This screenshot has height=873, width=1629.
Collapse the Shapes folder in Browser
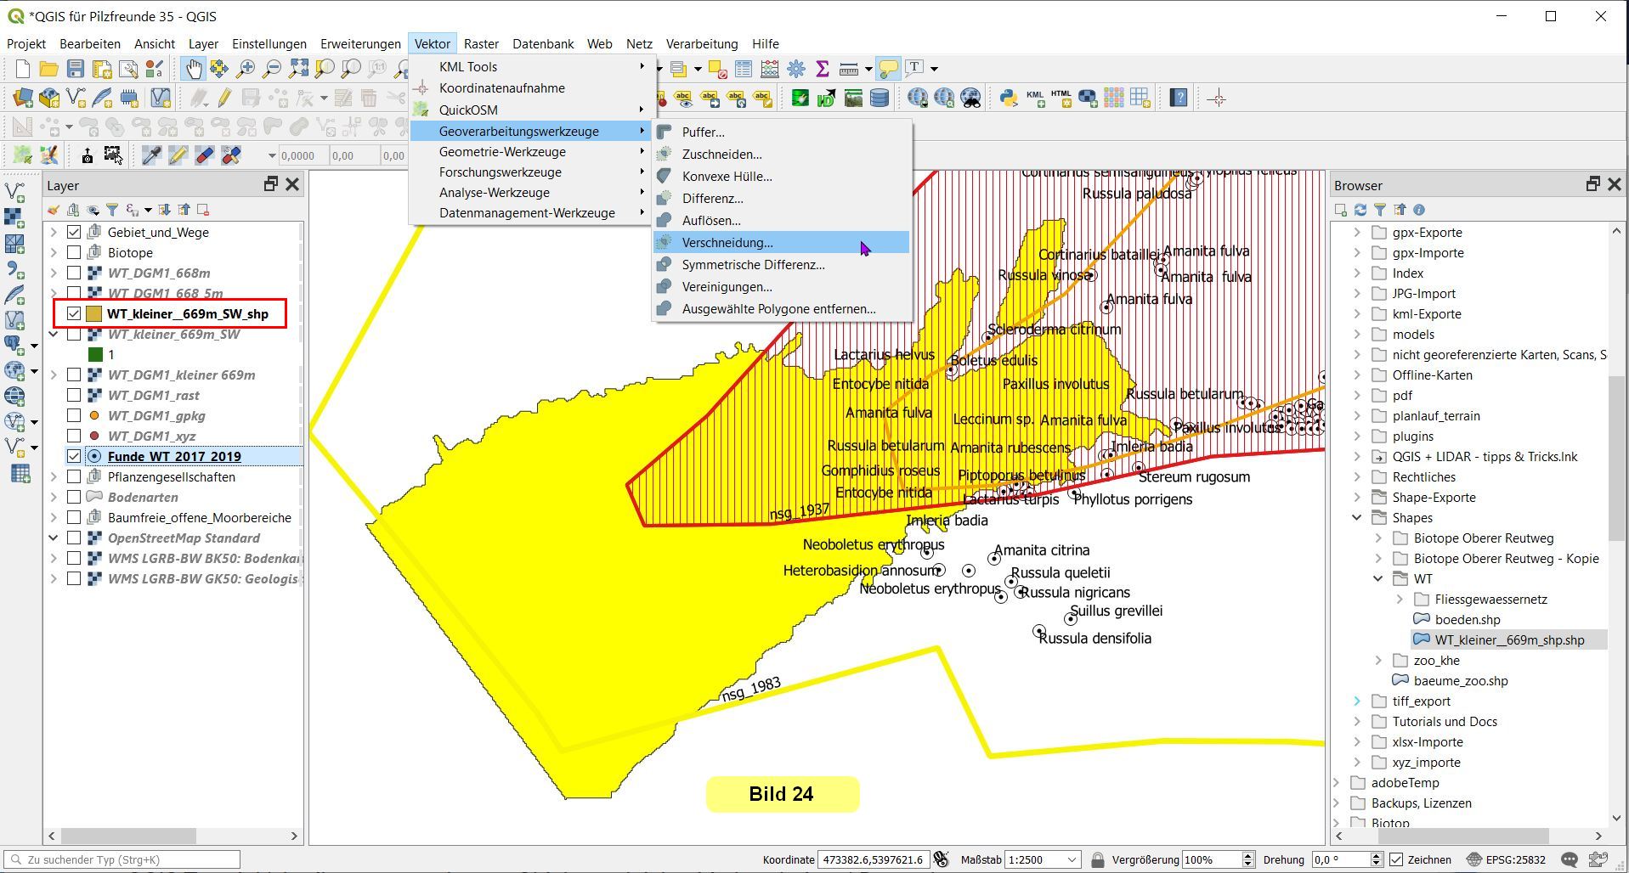coord(1357,517)
